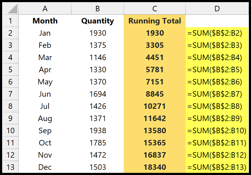
Task: Select running total cell 18340
Action: point(155,167)
